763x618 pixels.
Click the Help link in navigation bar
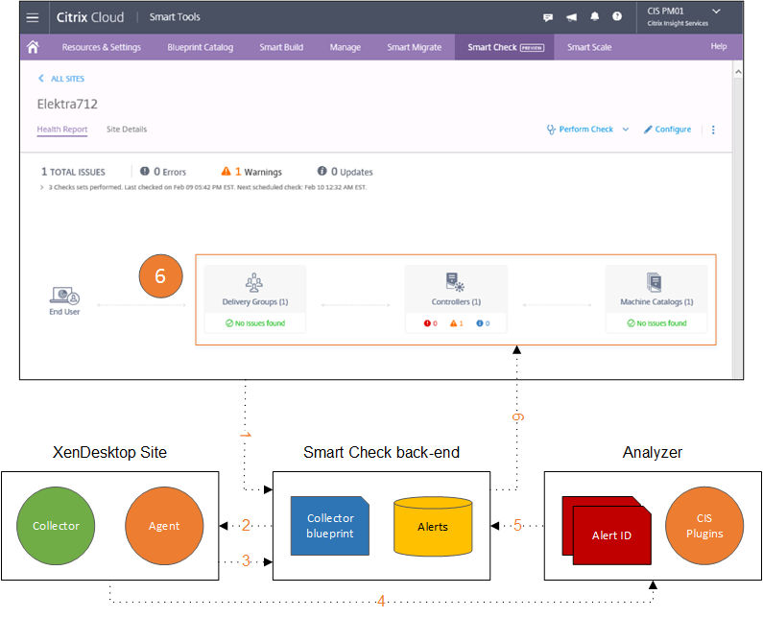pyautogui.click(x=718, y=46)
